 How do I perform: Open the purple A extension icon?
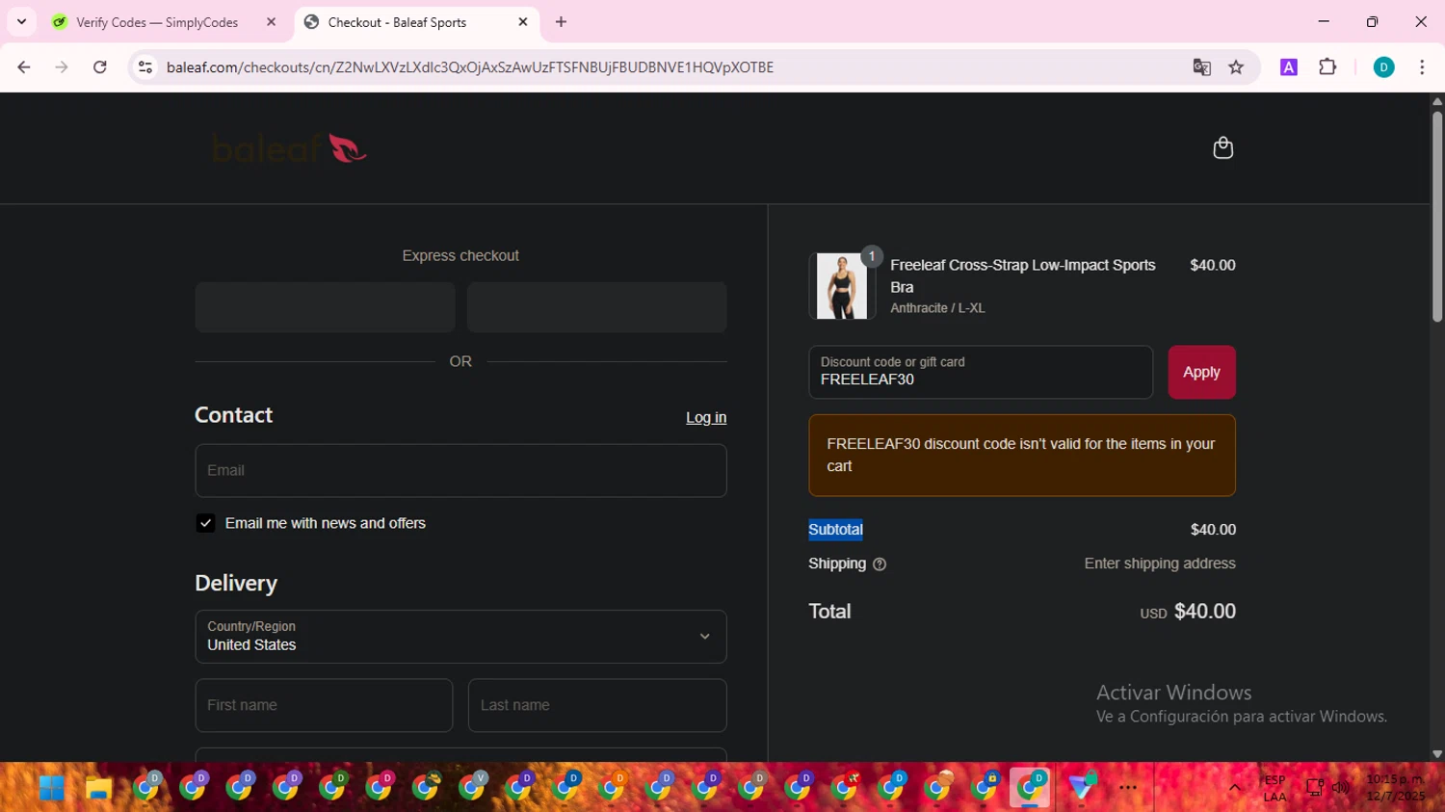click(x=1289, y=67)
